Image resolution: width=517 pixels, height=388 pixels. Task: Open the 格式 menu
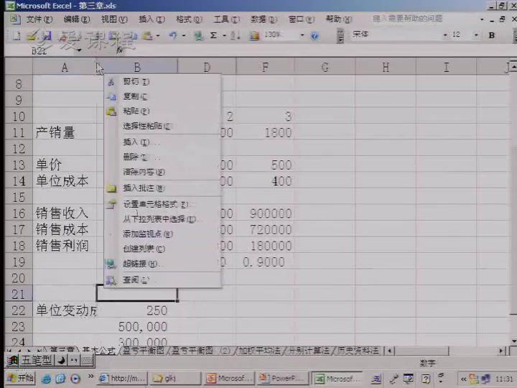(189, 19)
